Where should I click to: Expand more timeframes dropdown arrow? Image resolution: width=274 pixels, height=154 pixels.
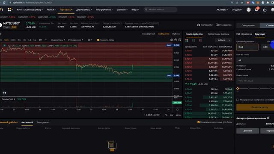click(46, 40)
